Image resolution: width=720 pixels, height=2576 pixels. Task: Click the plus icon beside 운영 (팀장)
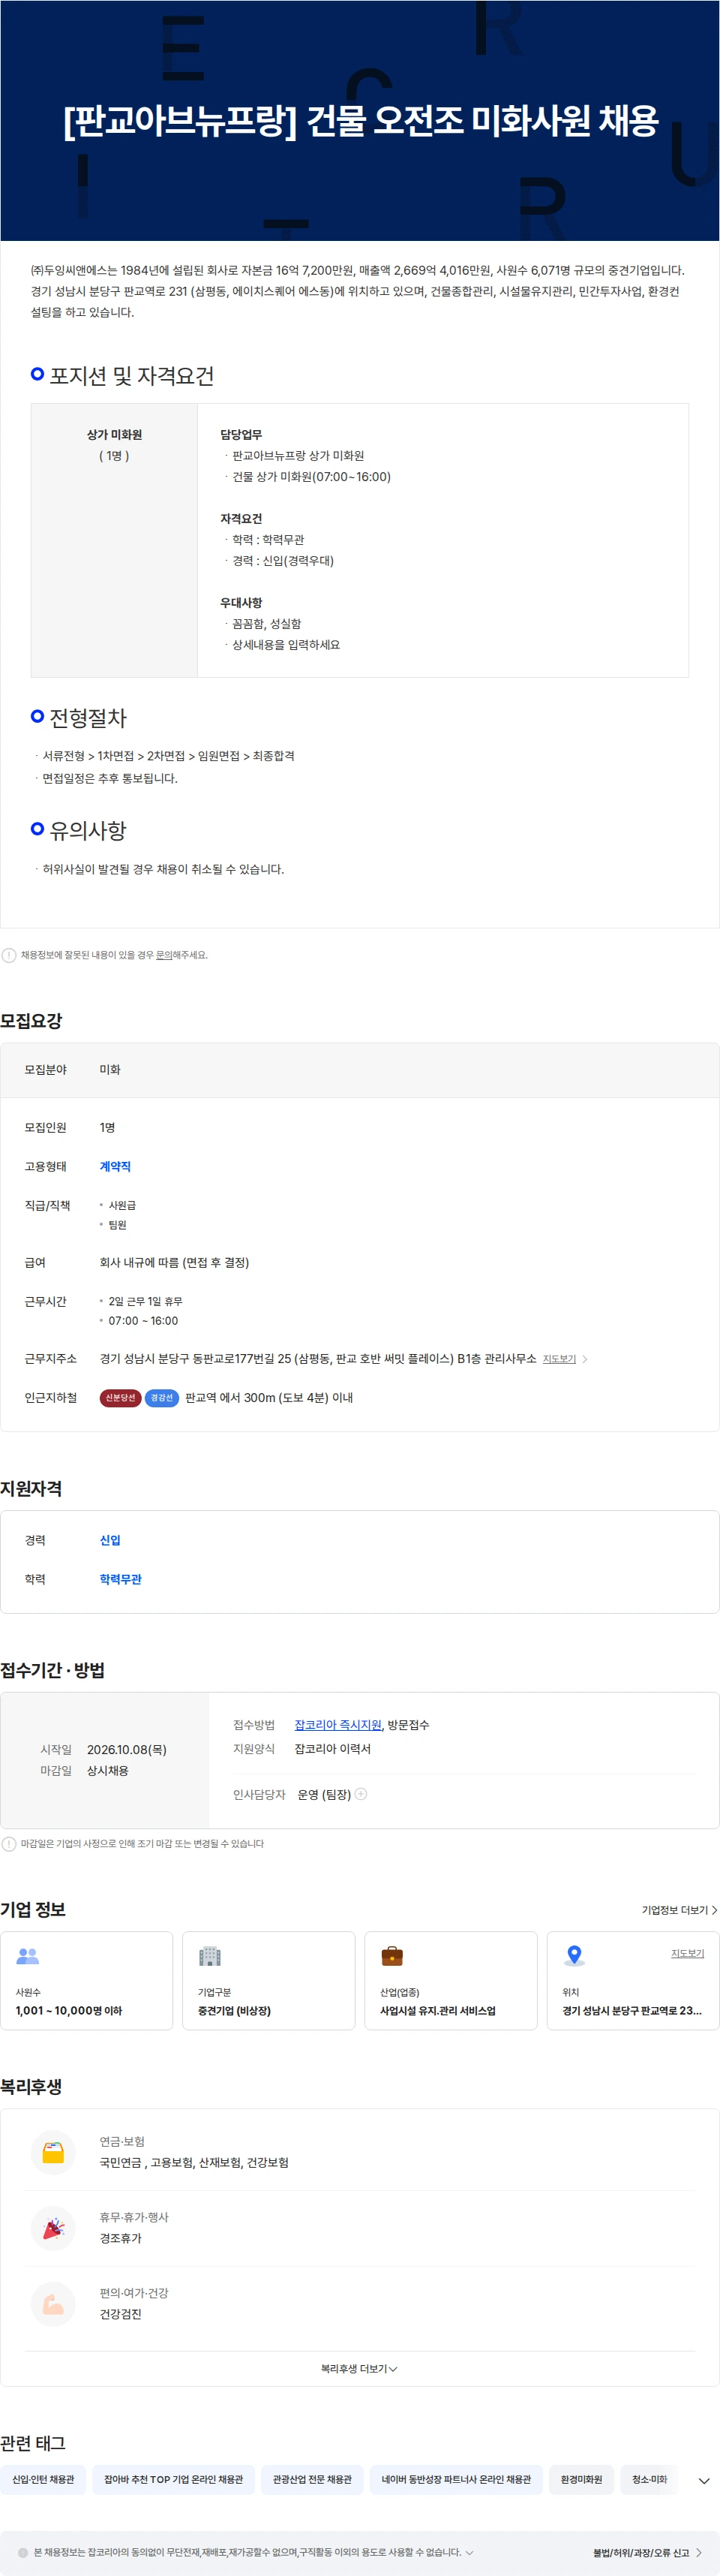pyautogui.click(x=361, y=1794)
